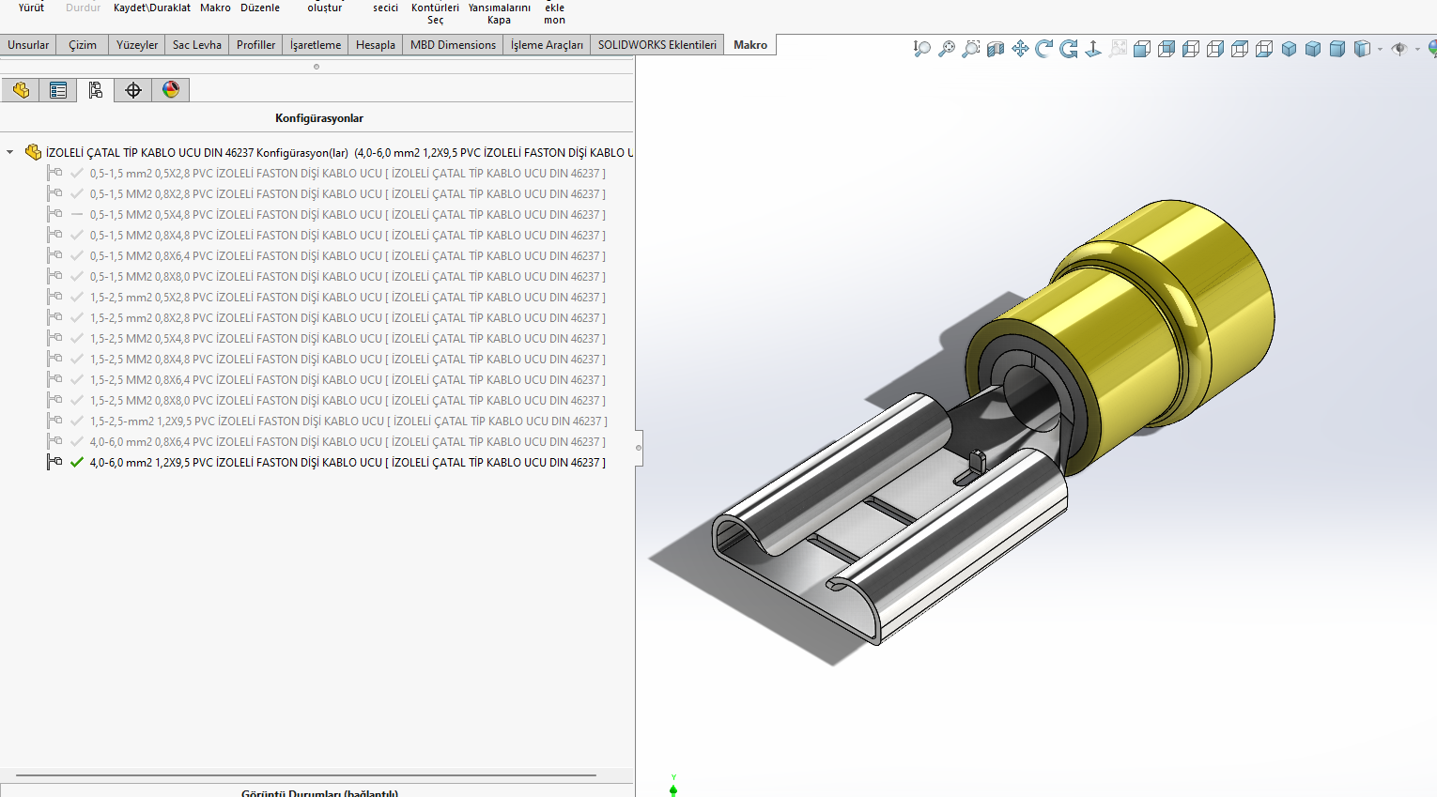
Task: Click the View Orientation cube icon
Action: point(1362,49)
